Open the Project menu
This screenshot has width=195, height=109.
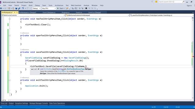tap(24, 5)
